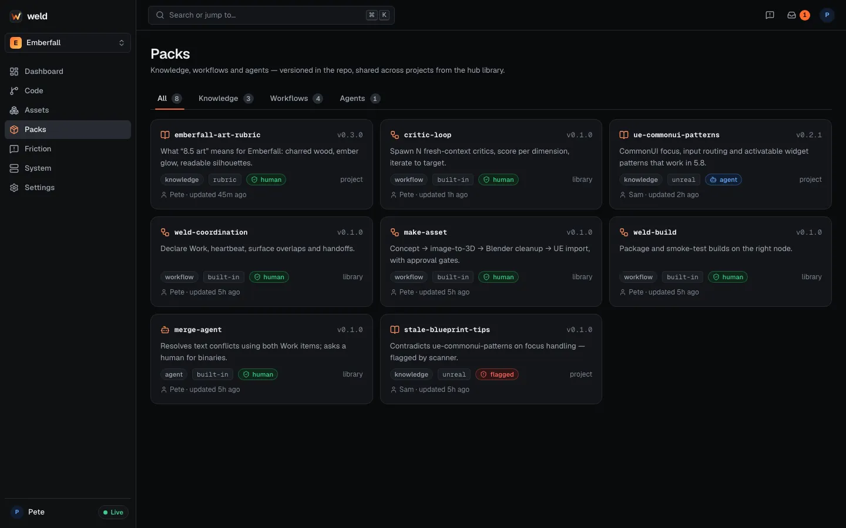
Task: Click the book icon on emberfall-art-rubric
Action: [165, 135]
